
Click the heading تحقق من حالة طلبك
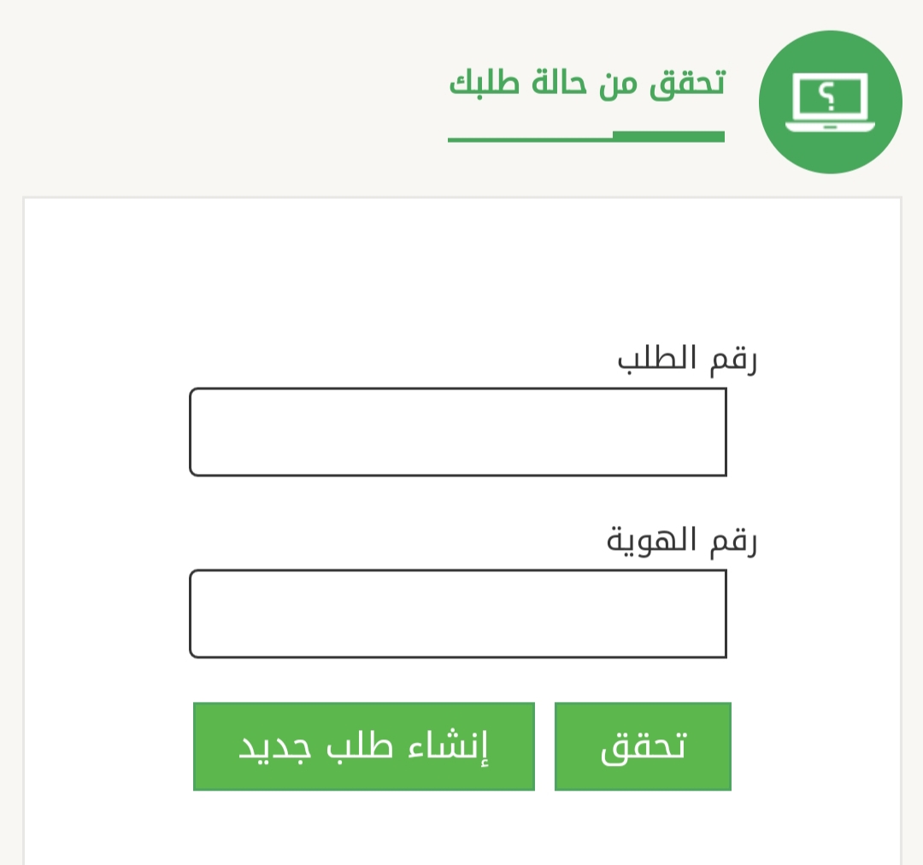point(586,85)
